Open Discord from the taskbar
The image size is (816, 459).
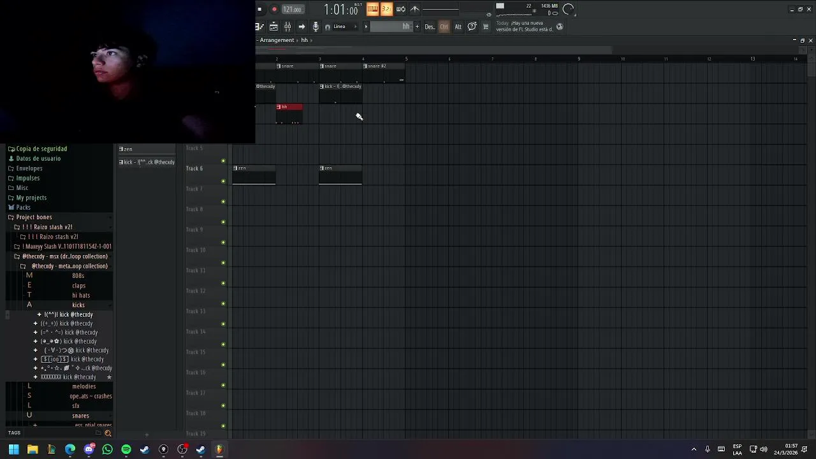tap(89, 449)
